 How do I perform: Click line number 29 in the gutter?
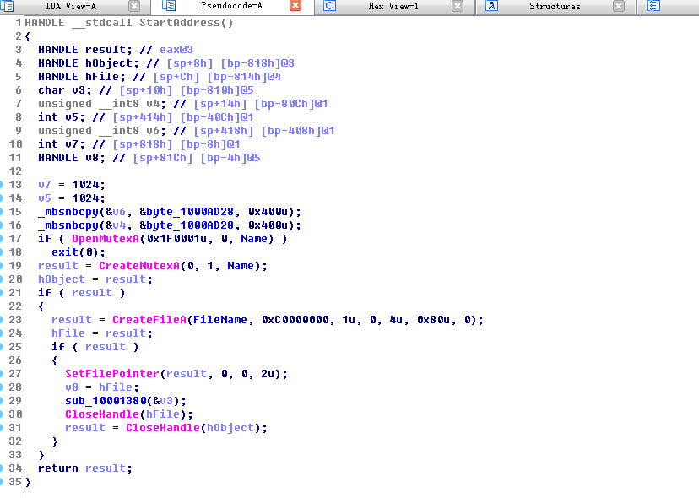(x=15, y=401)
